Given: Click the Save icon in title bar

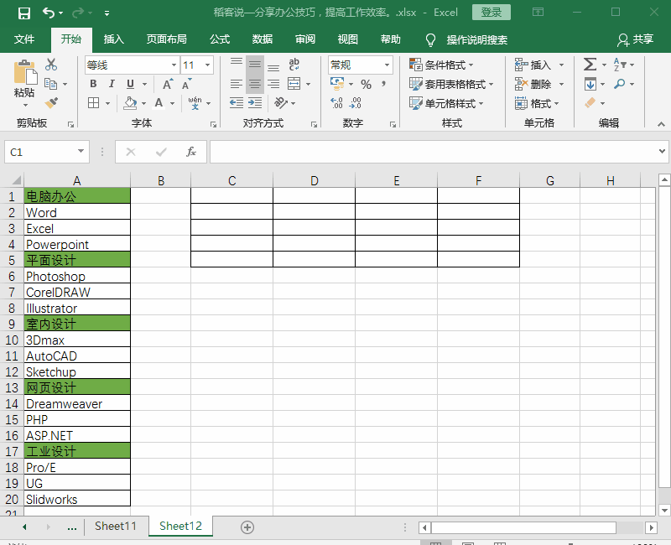Looking at the screenshot, I should click(24, 13).
